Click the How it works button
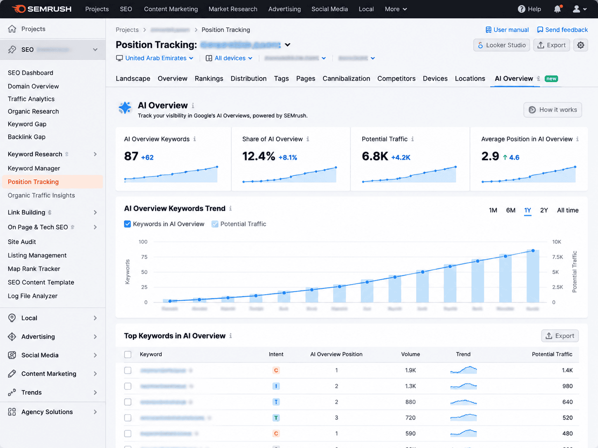Image resolution: width=598 pixels, height=448 pixels. [553, 110]
